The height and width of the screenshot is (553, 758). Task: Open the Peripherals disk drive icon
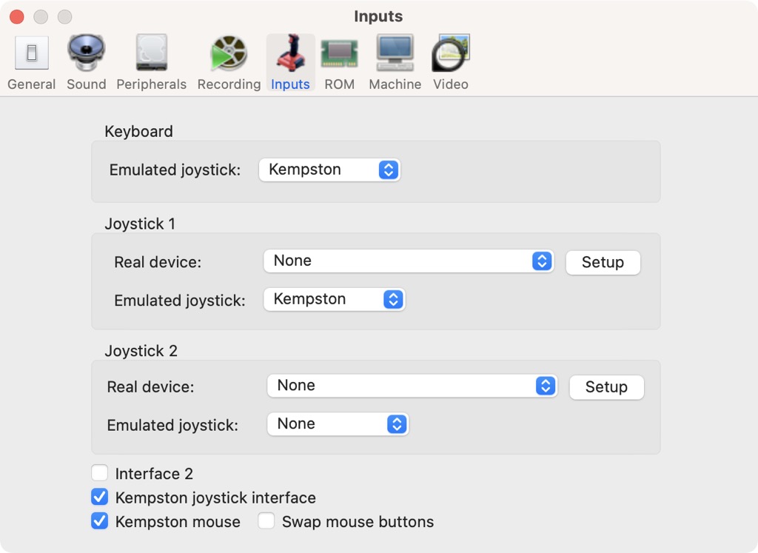pos(151,54)
